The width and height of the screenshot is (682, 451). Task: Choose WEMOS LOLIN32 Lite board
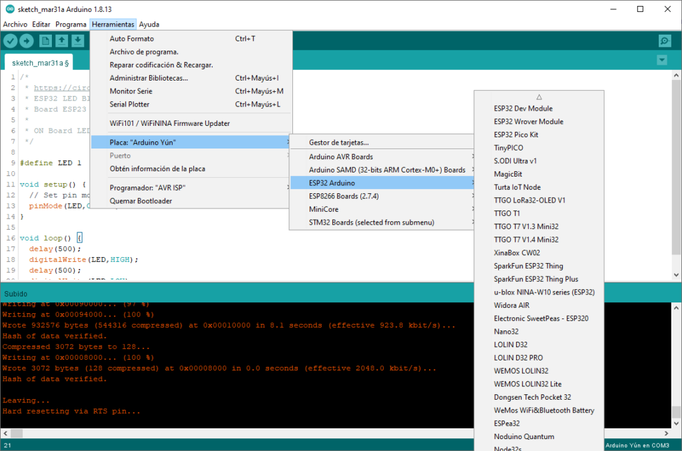pos(539,384)
